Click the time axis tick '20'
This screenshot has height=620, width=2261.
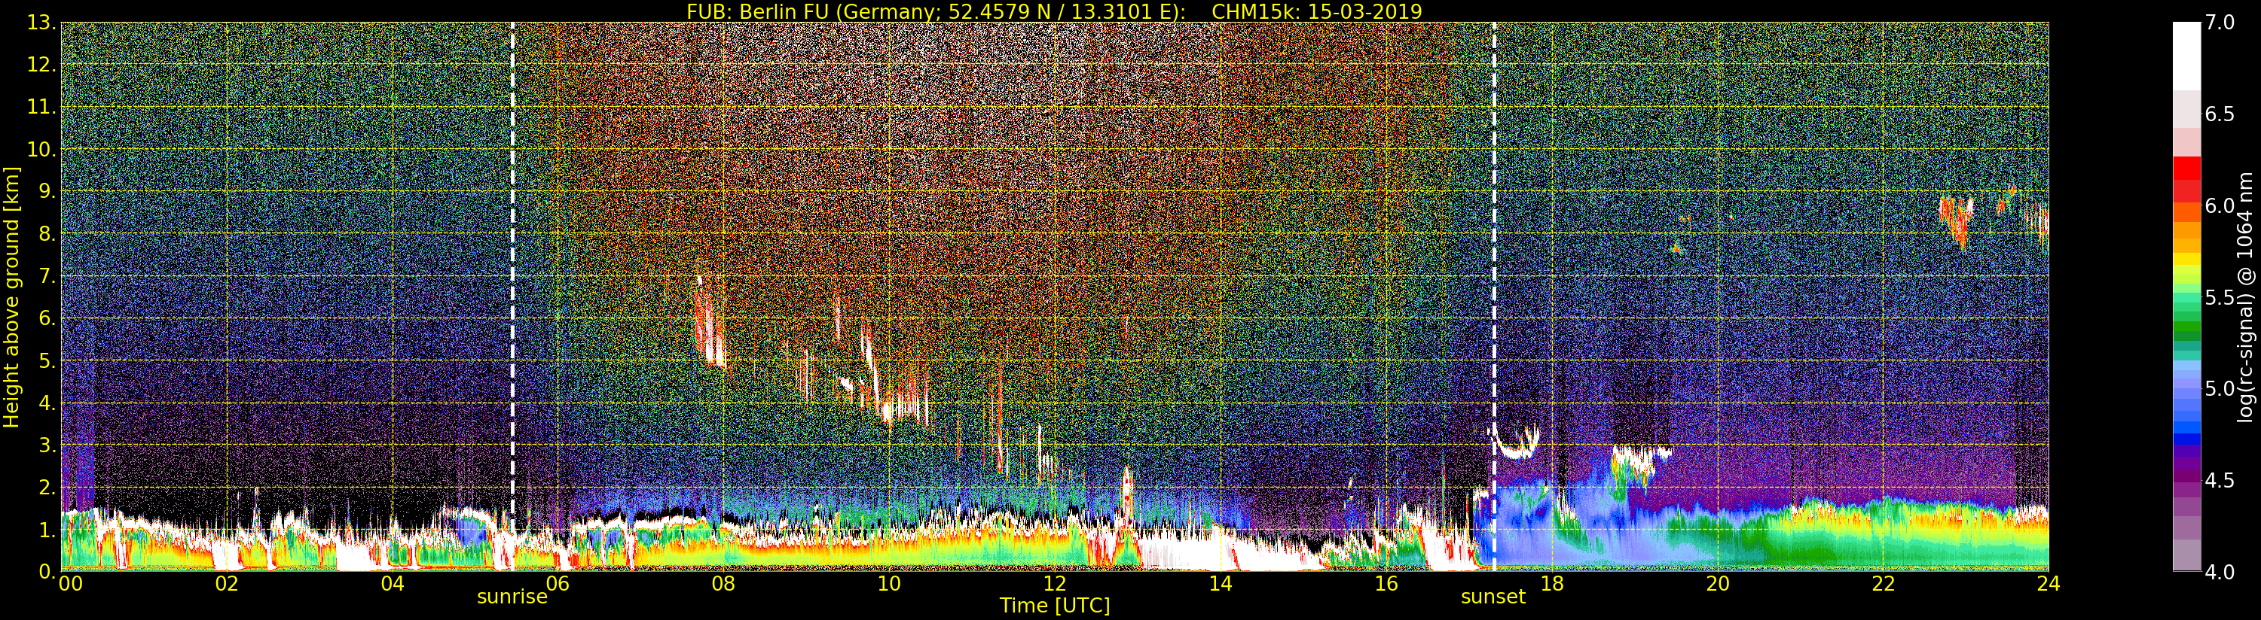pos(1718,583)
